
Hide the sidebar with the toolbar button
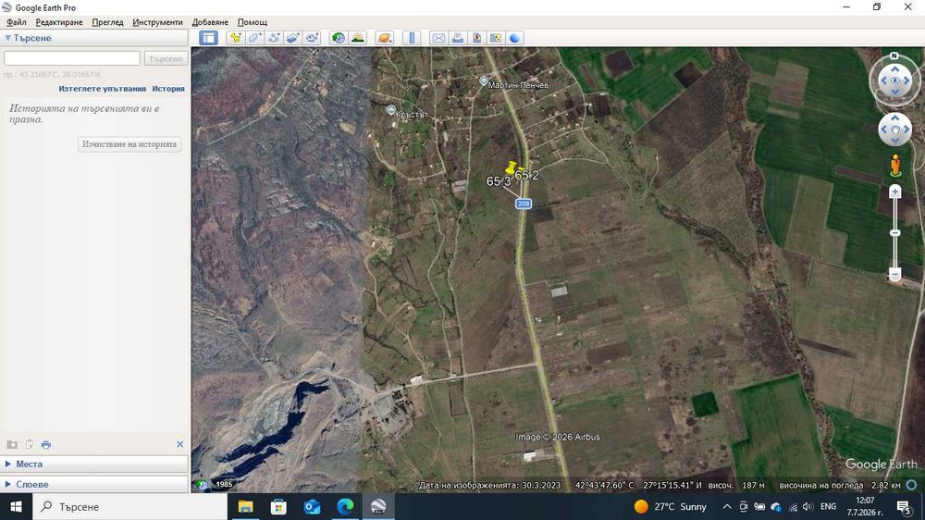click(x=208, y=38)
